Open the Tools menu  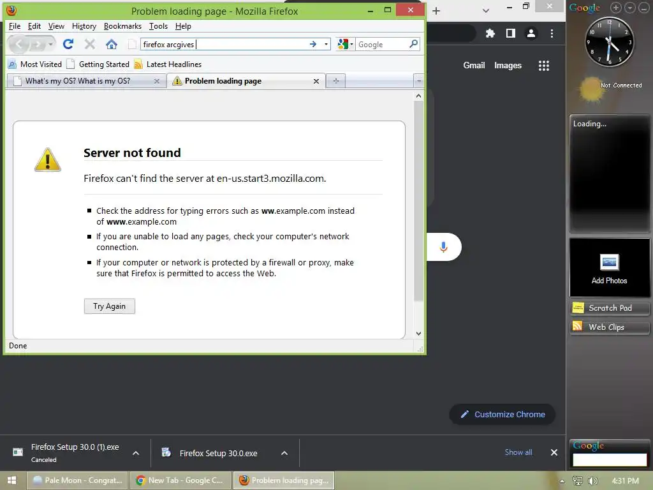[x=158, y=26]
